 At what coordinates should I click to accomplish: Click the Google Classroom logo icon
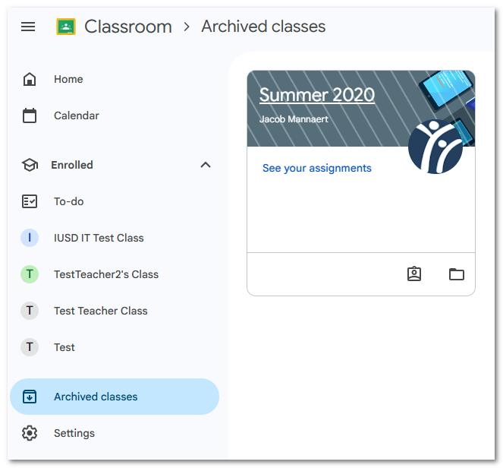66,27
